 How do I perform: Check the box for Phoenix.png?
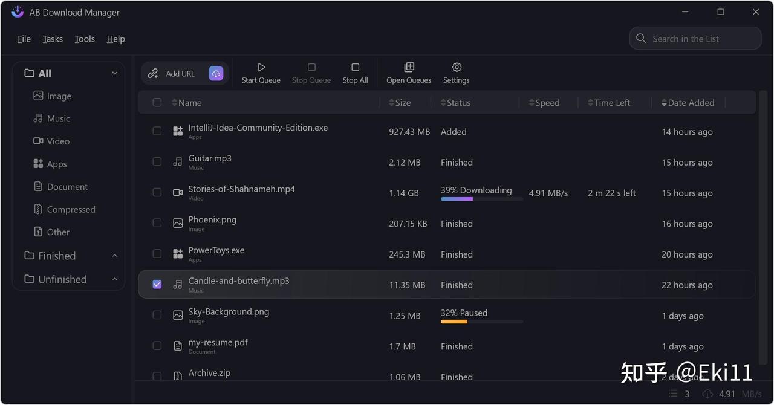[157, 223]
